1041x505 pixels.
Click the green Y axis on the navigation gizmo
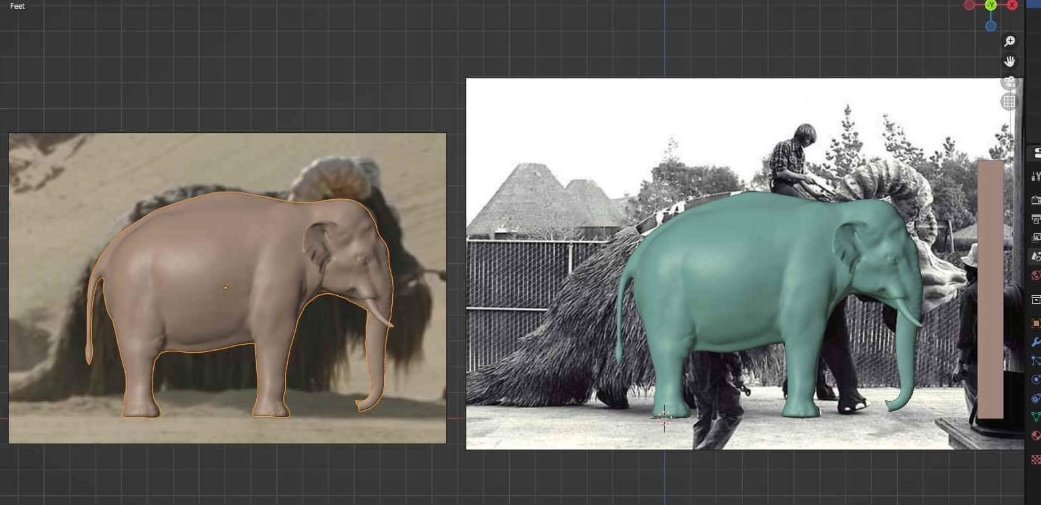[x=990, y=5]
